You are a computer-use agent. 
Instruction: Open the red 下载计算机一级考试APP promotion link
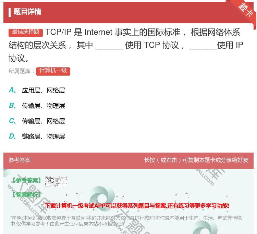point(137,206)
